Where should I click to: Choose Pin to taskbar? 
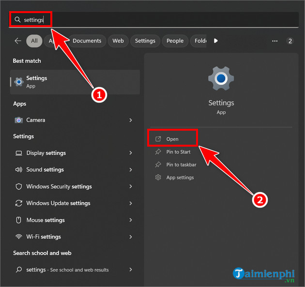coord(181,165)
